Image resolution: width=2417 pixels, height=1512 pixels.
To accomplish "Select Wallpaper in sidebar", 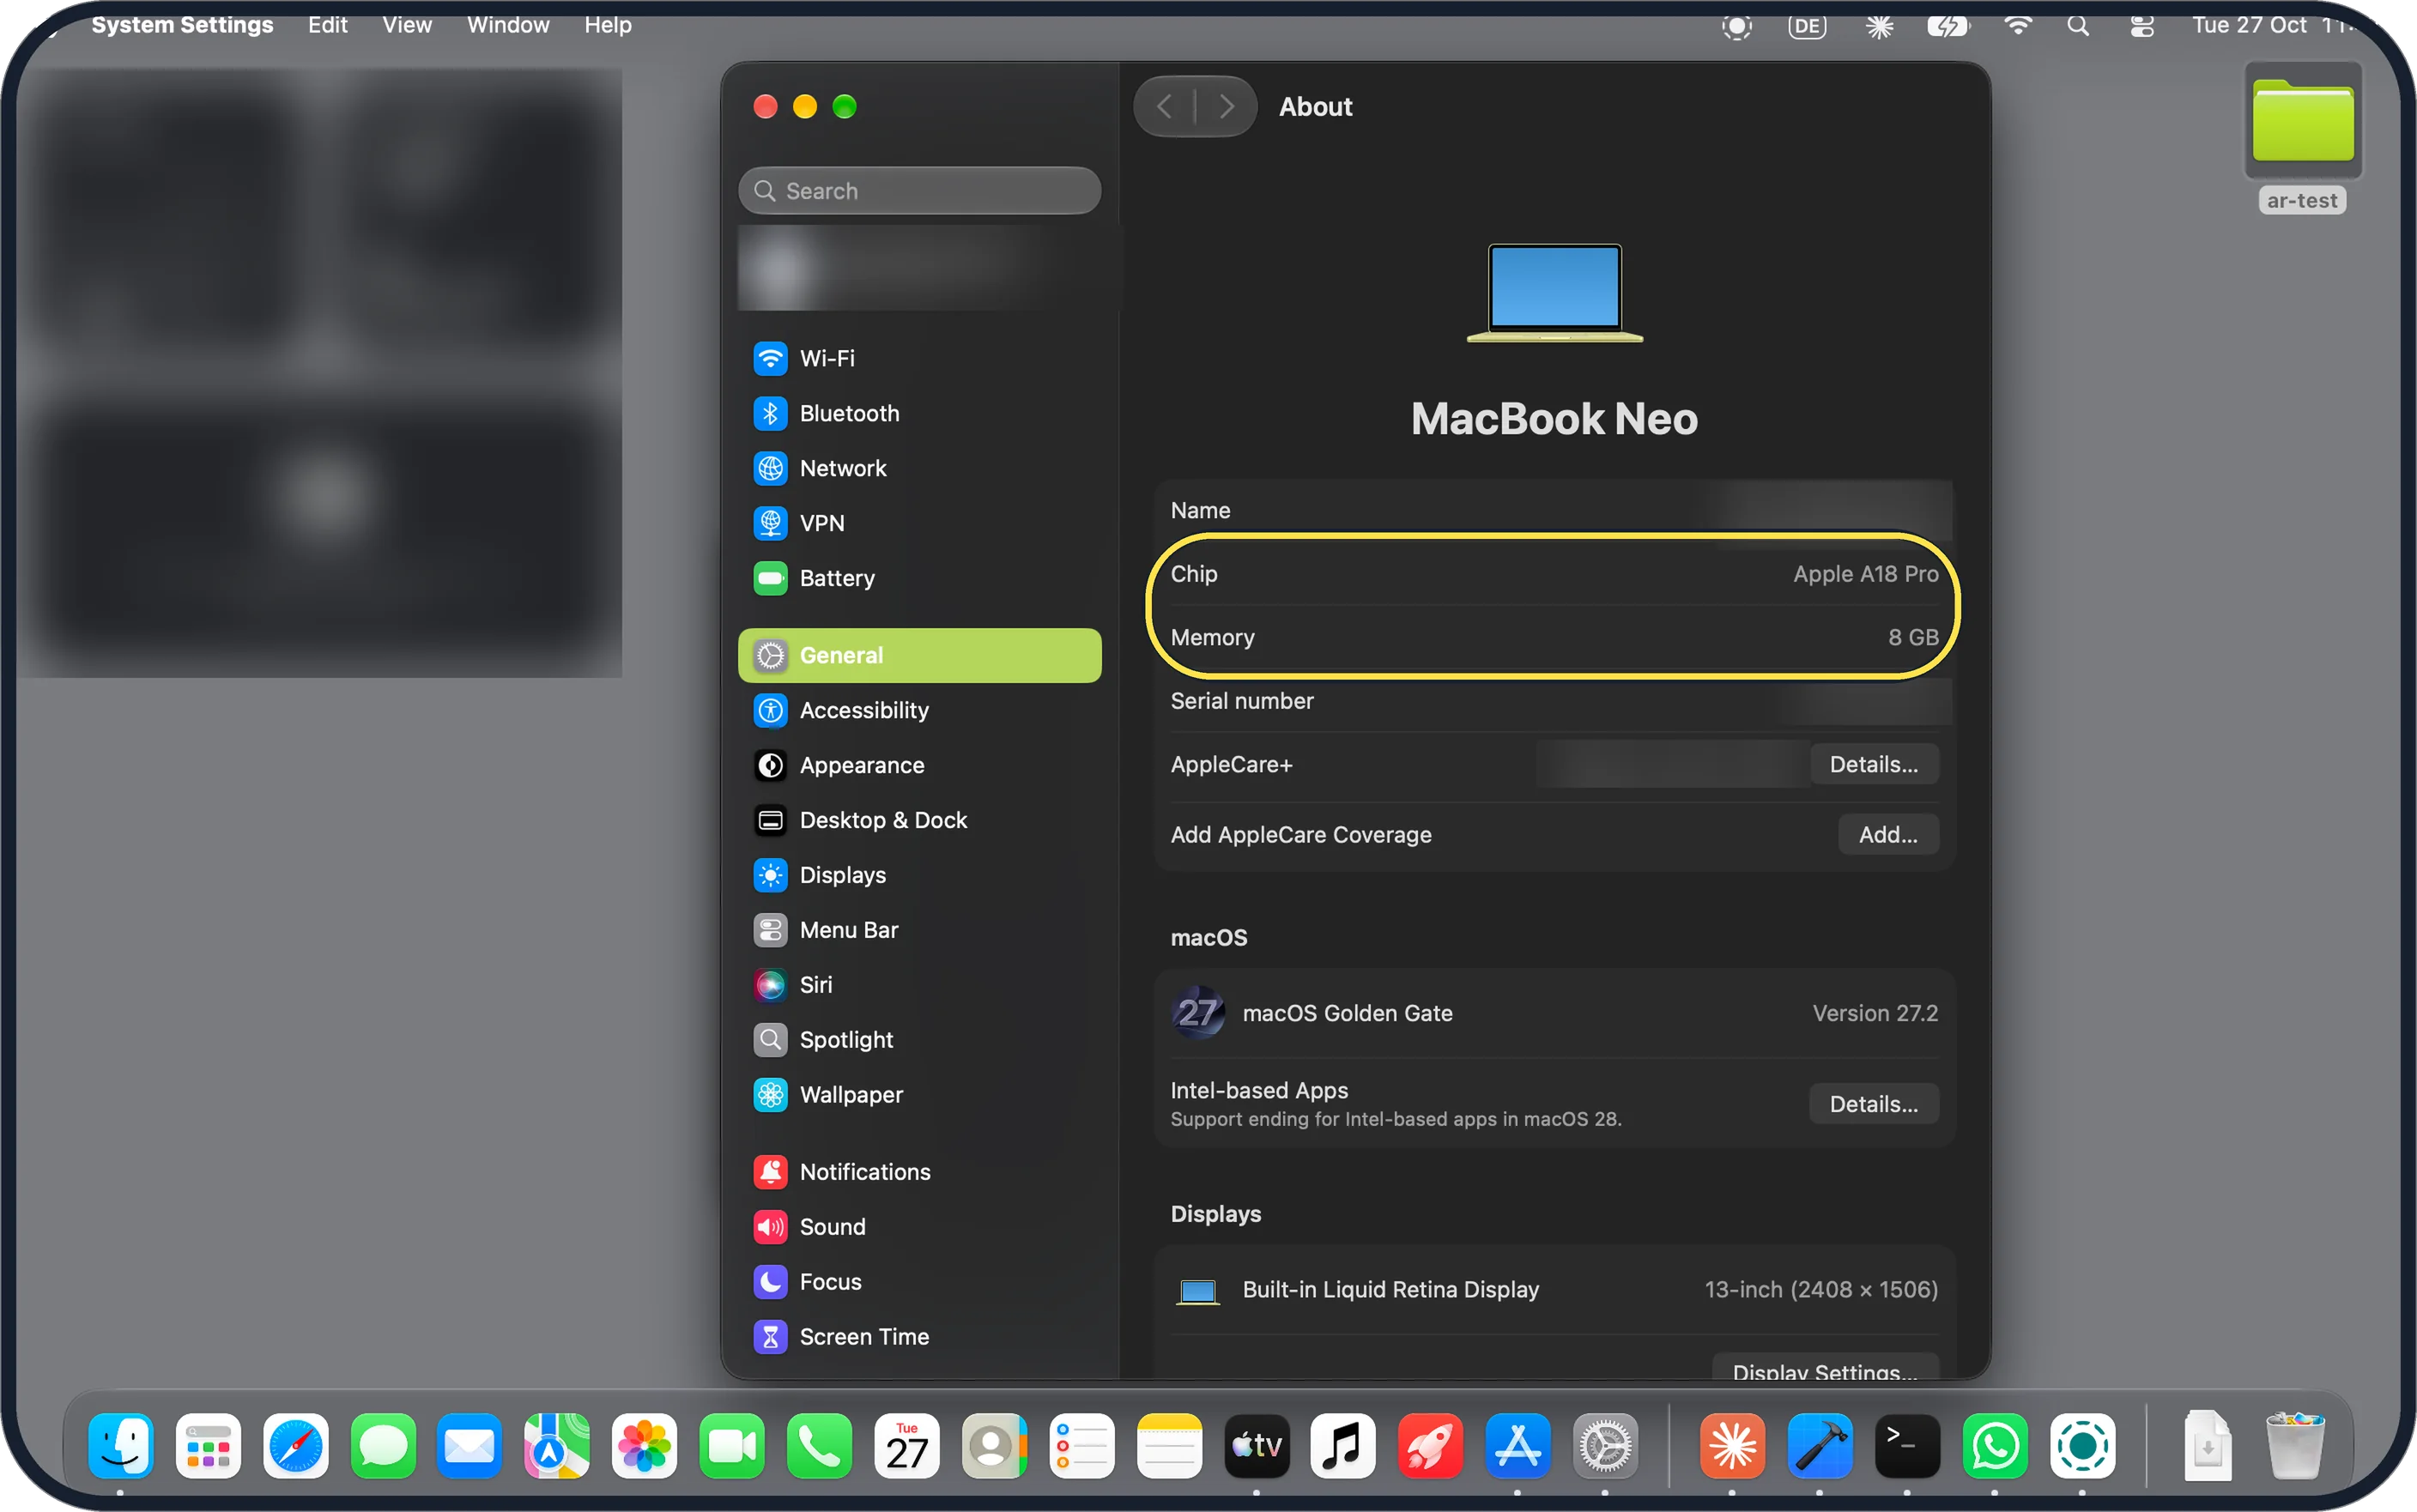I will (919, 1095).
